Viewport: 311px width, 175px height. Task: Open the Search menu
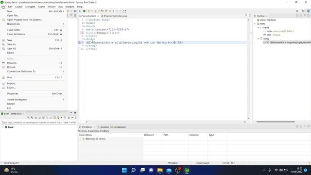tap(42, 7)
